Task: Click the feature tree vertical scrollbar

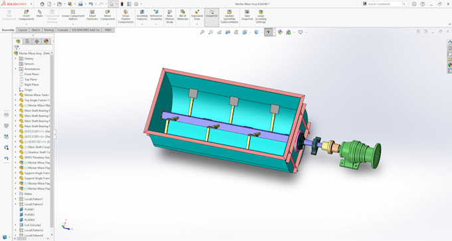Action: coord(52,141)
